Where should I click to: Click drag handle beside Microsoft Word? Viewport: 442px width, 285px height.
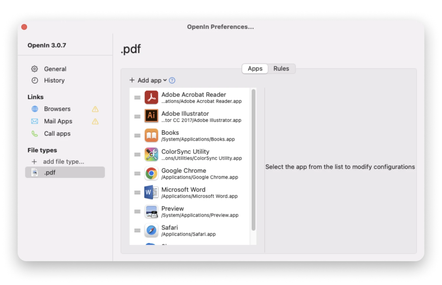[x=137, y=192]
